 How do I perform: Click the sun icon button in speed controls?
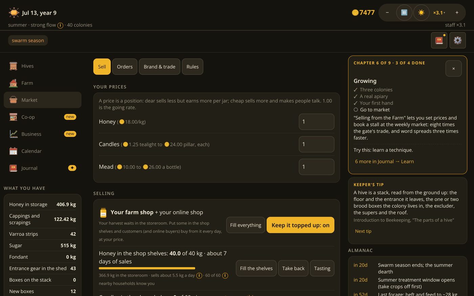(421, 13)
